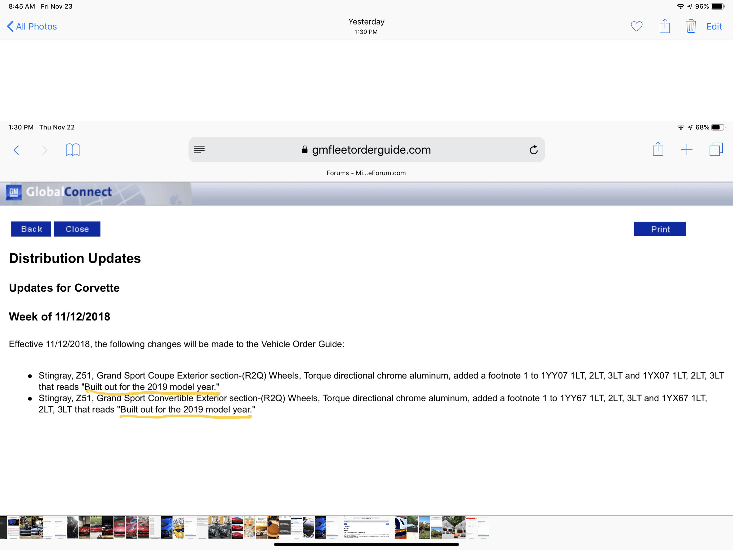Select the Forums - Mi...eForum.com tab
Screen dimensions: 733x550
(x=366, y=173)
